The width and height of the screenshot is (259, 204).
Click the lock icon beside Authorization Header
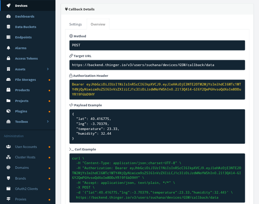point(71,75)
